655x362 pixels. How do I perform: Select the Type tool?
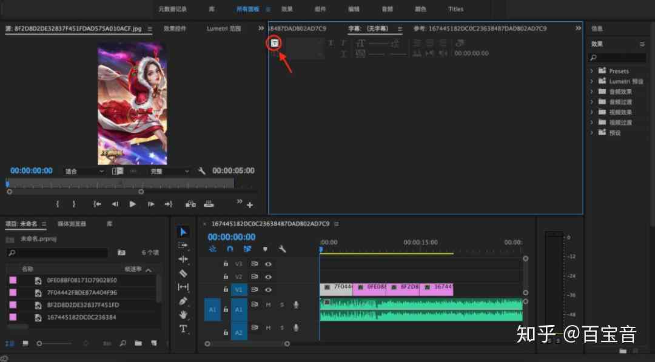[183, 329]
